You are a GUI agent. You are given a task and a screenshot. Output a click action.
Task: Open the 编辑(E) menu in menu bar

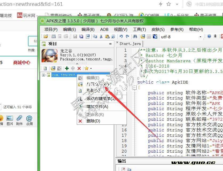point(69,29)
